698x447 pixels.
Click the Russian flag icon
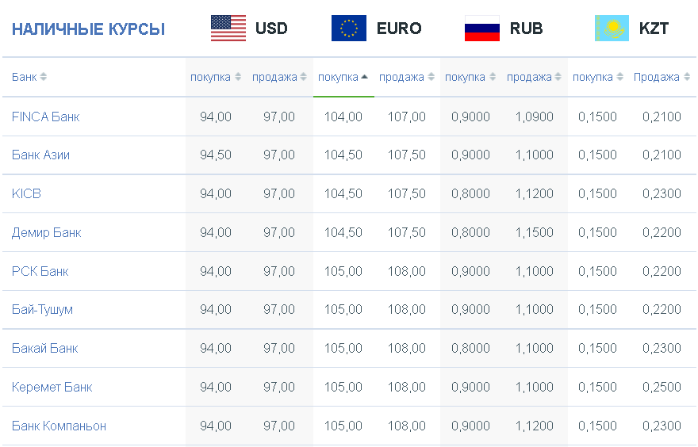(481, 28)
